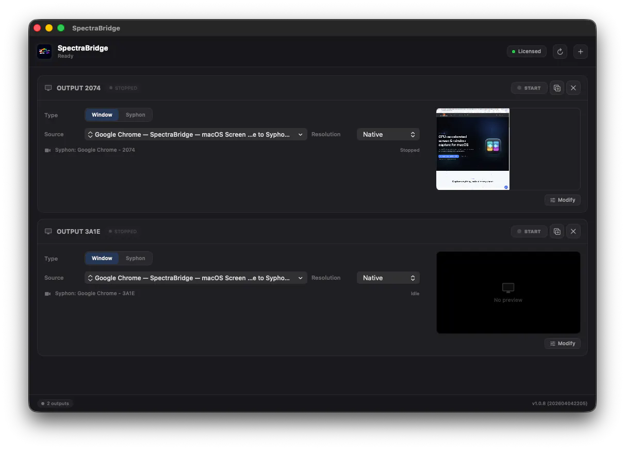Image resolution: width=625 pixels, height=450 pixels.
Task: Duplicate OUTPUT 2074 using the copy icon
Action: click(x=557, y=88)
